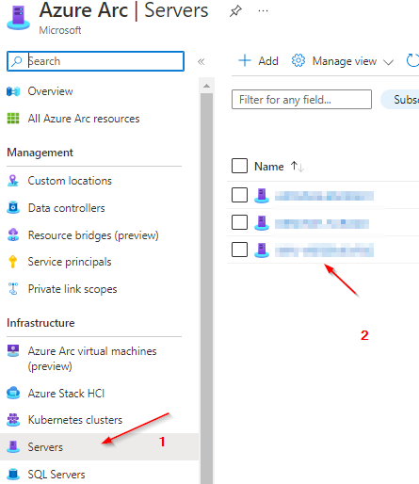This screenshot has width=419, height=484.
Task: Click the All Azure Arc resources grid icon
Action: click(x=13, y=119)
